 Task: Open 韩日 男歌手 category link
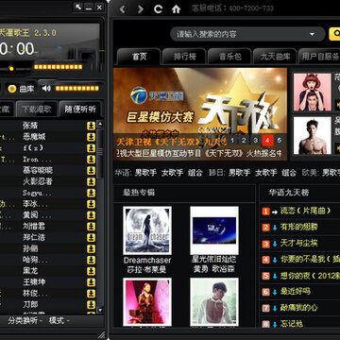point(239,173)
